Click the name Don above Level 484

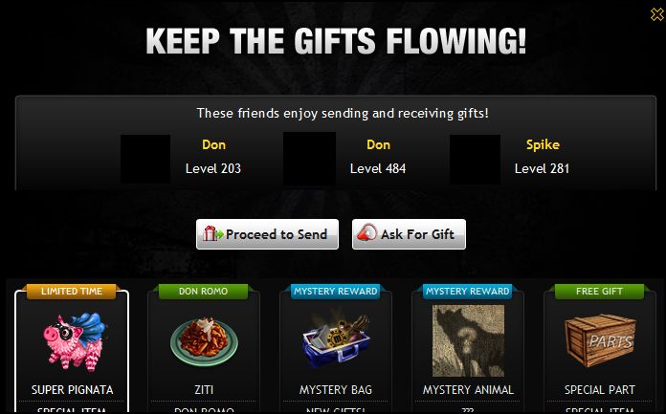point(378,144)
